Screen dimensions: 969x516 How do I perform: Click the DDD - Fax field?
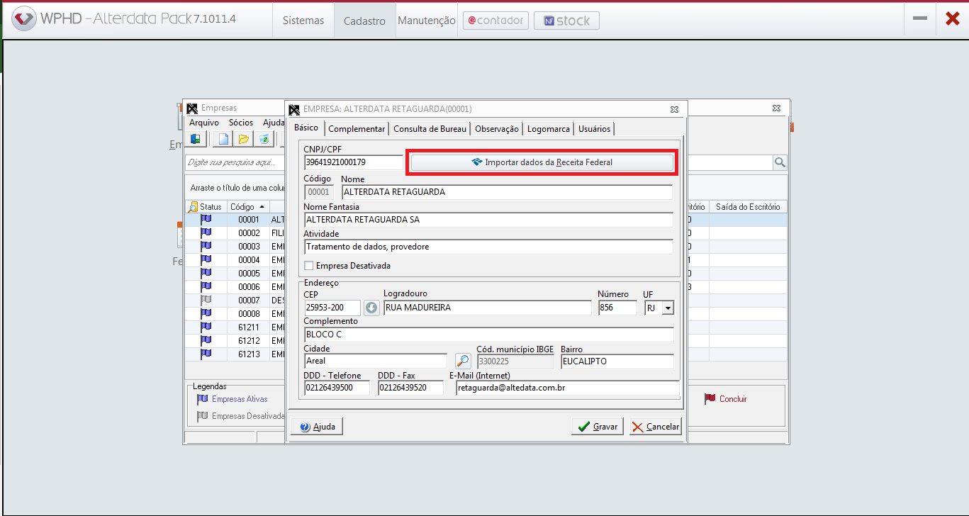tap(410, 388)
